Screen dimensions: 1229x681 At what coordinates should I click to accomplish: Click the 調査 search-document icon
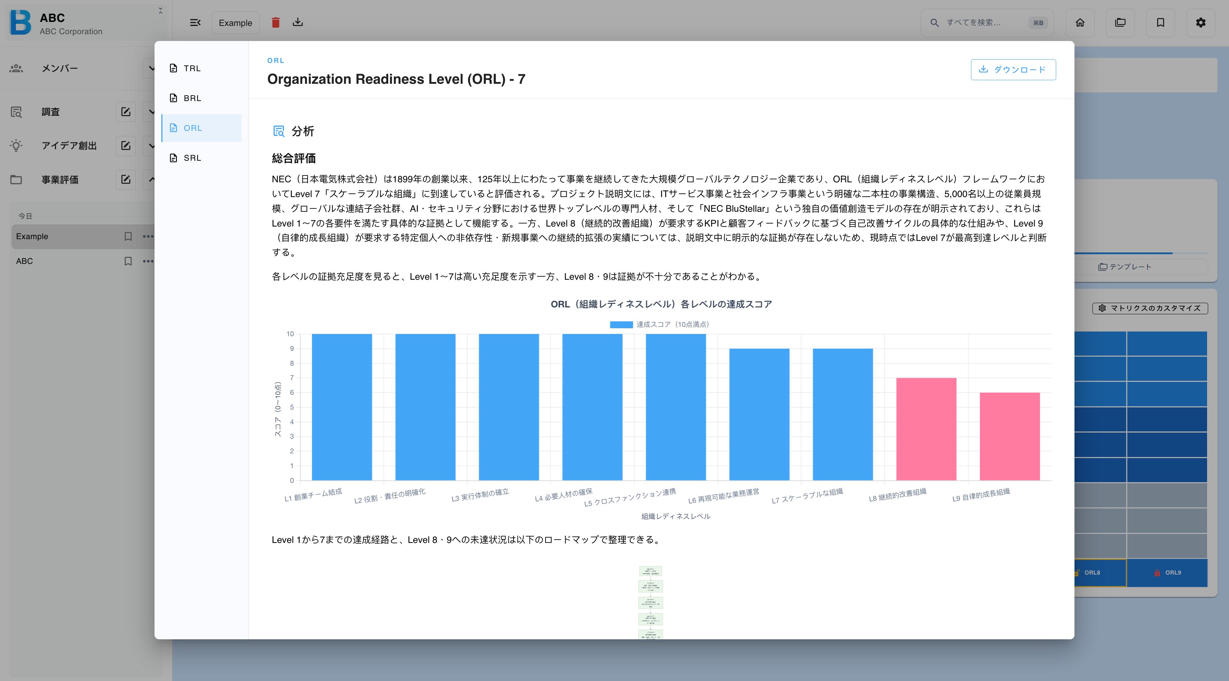(16, 112)
